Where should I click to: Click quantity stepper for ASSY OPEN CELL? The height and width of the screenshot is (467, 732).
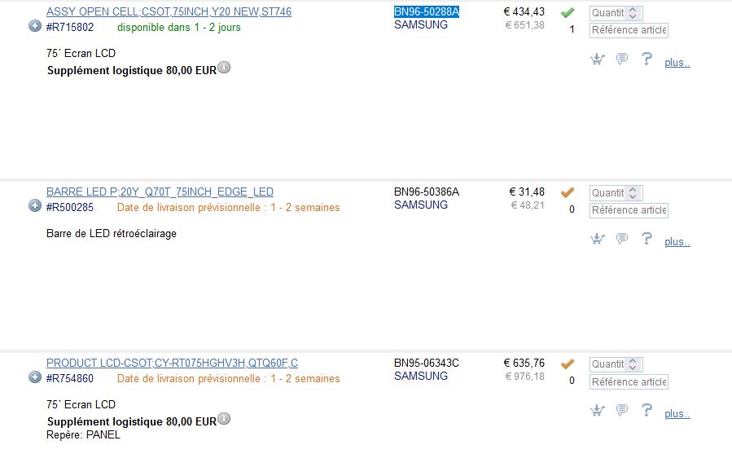coord(634,13)
